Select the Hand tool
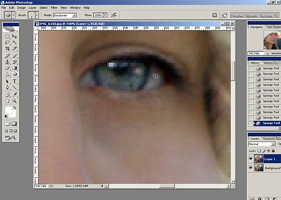The width and height of the screenshot is (281, 200). (7, 101)
